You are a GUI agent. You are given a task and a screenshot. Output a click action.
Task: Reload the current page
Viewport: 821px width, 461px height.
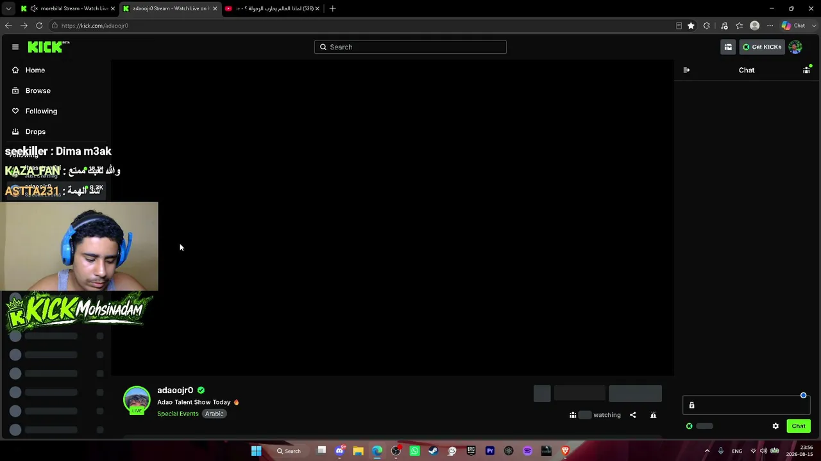tap(39, 26)
